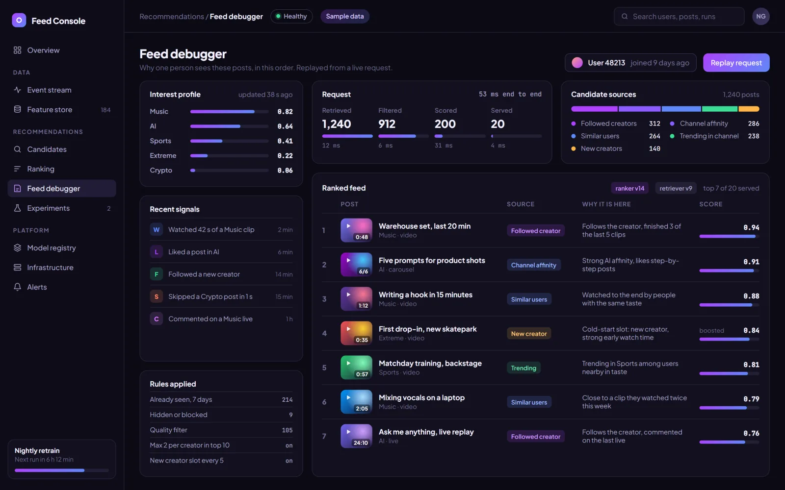The image size is (785, 490).
Task: Open Overview from the sidebar
Action: pos(62,50)
